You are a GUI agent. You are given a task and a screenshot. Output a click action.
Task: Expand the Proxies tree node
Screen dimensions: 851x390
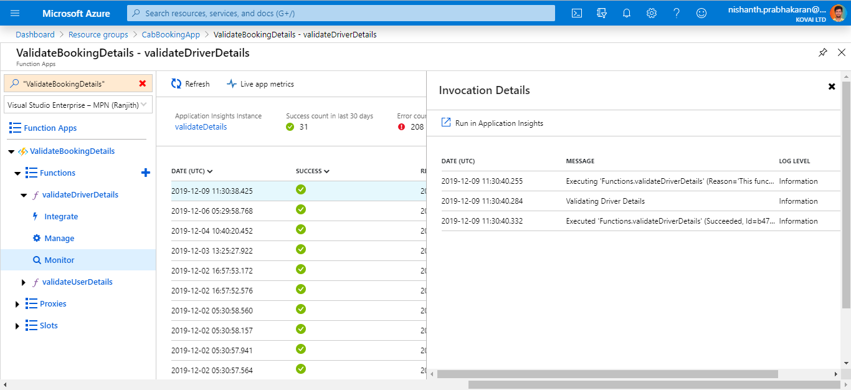click(x=17, y=304)
